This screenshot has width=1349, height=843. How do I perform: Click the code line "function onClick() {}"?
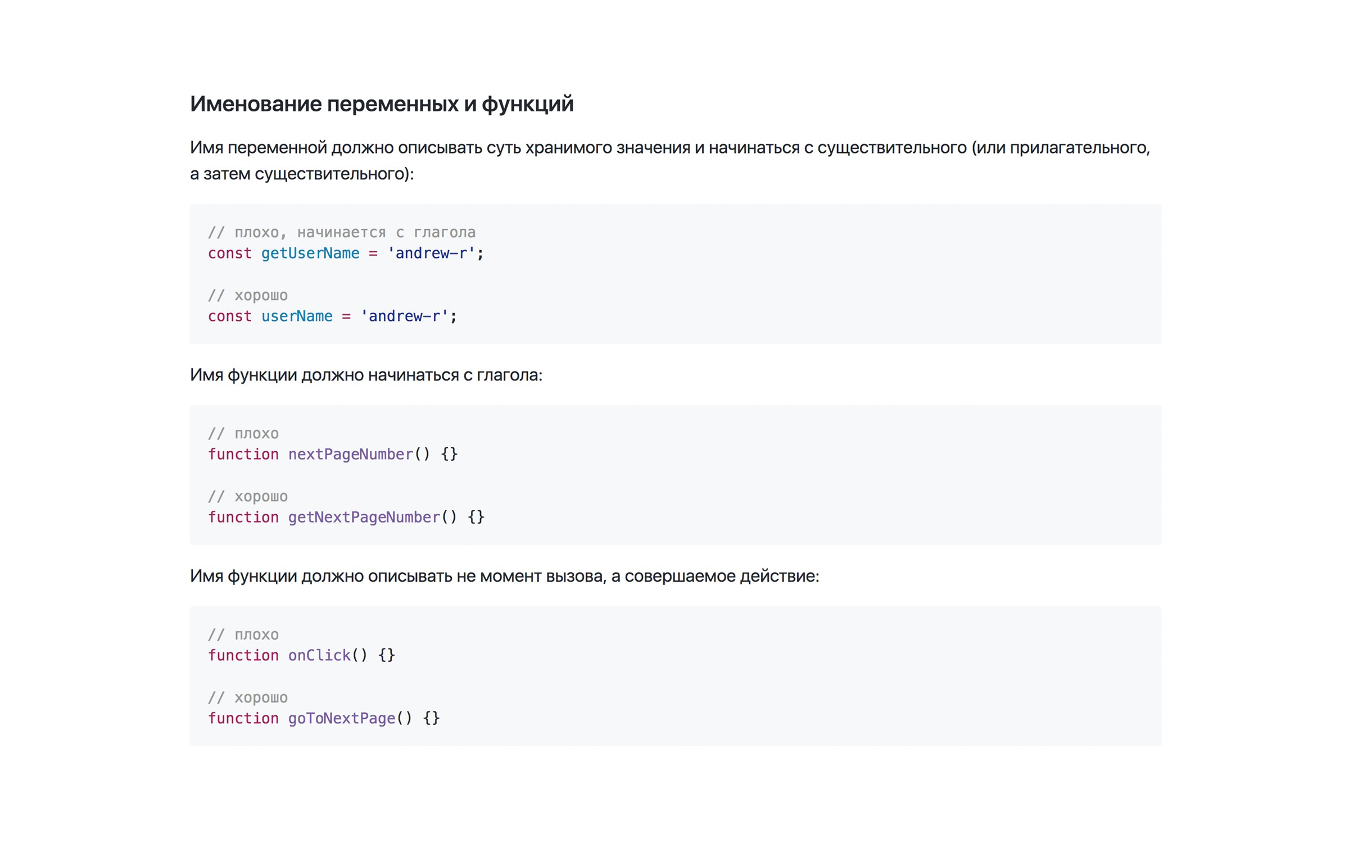(x=301, y=655)
